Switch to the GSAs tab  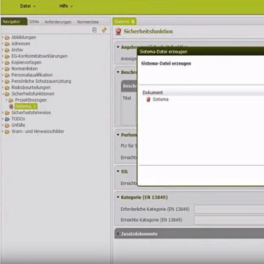click(34, 22)
